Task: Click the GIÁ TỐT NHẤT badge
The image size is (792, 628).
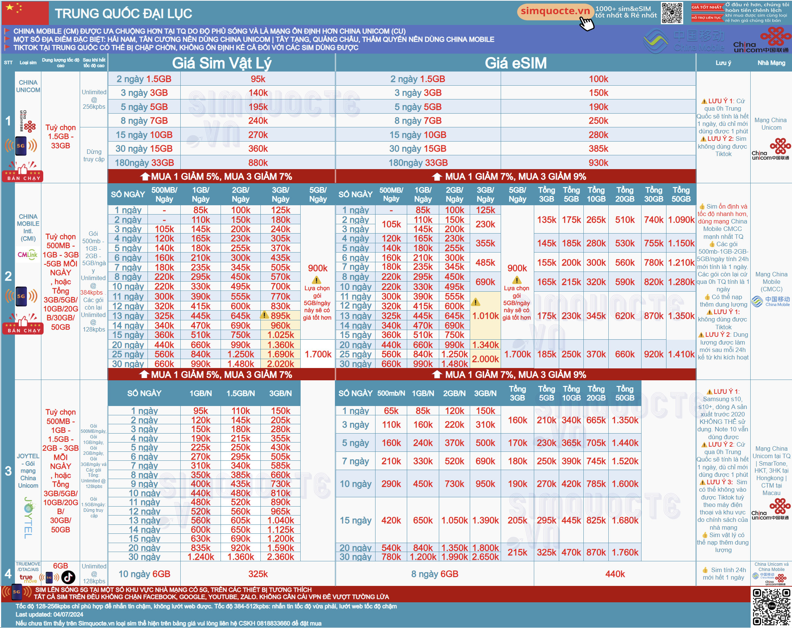Action: [707, 7]
